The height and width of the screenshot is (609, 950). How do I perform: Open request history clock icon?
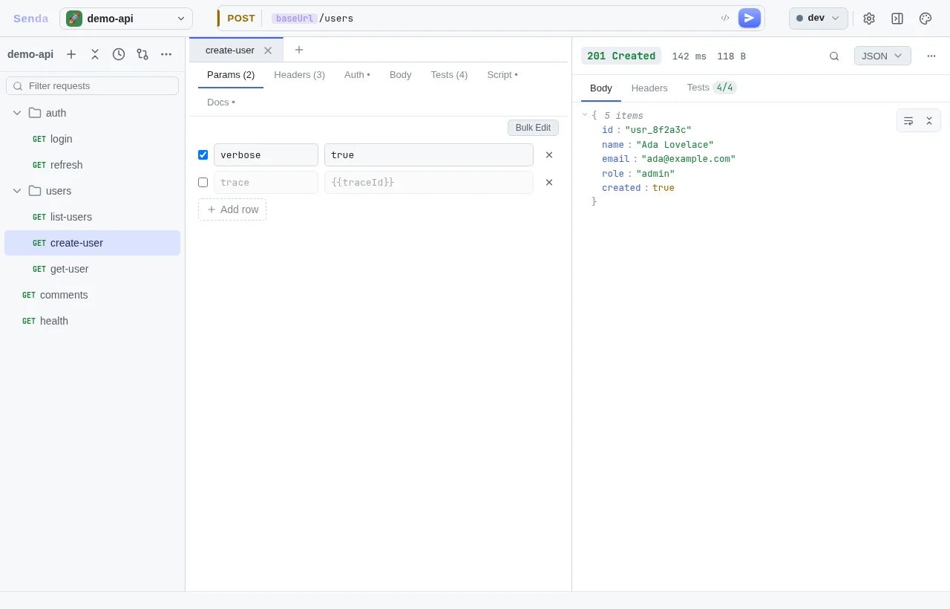[119, 54]
